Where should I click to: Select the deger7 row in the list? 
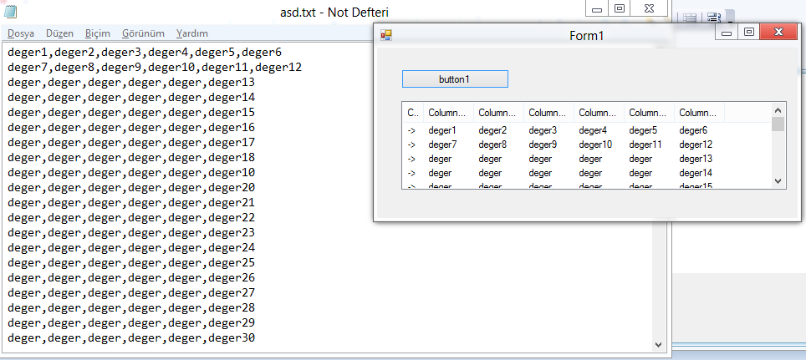coord(442,145)
